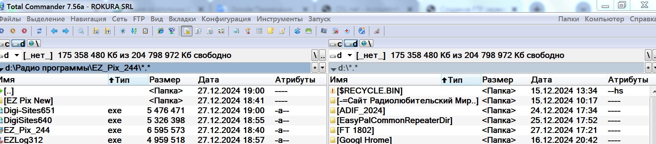656x144 pixels.
Task: Click the Windows flag picture icon
Action: [x=324, y=31]
